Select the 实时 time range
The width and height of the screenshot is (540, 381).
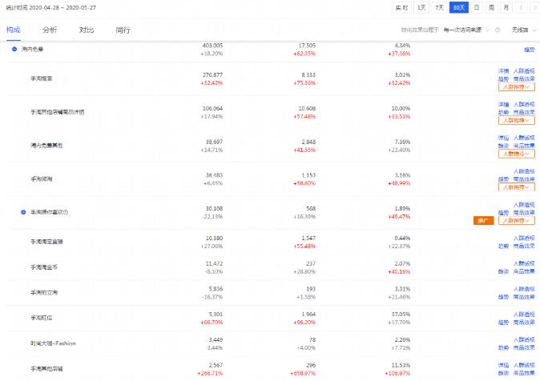pyautogui.click(x=401, y=7)
